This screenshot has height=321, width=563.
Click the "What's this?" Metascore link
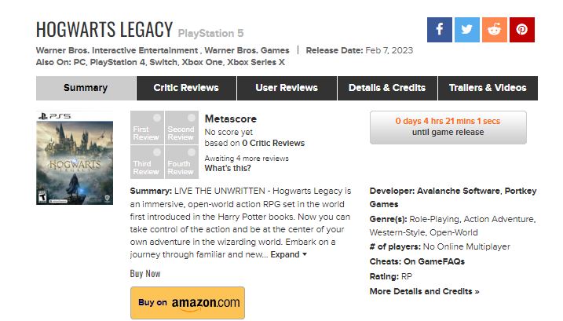228,169
